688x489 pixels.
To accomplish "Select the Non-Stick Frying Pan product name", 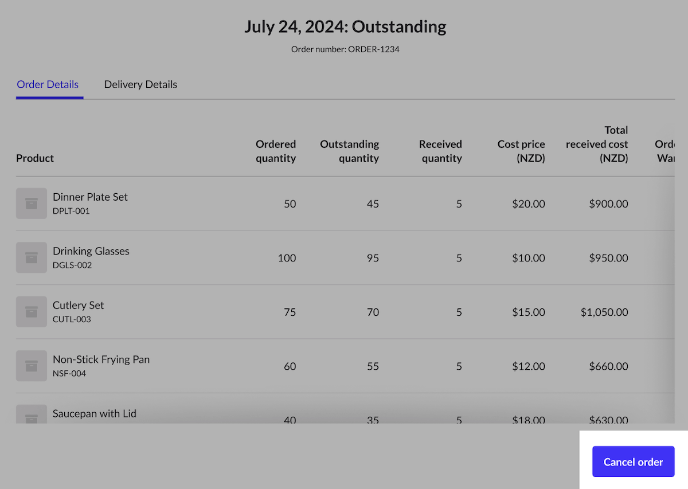I will tap(101, 359).
